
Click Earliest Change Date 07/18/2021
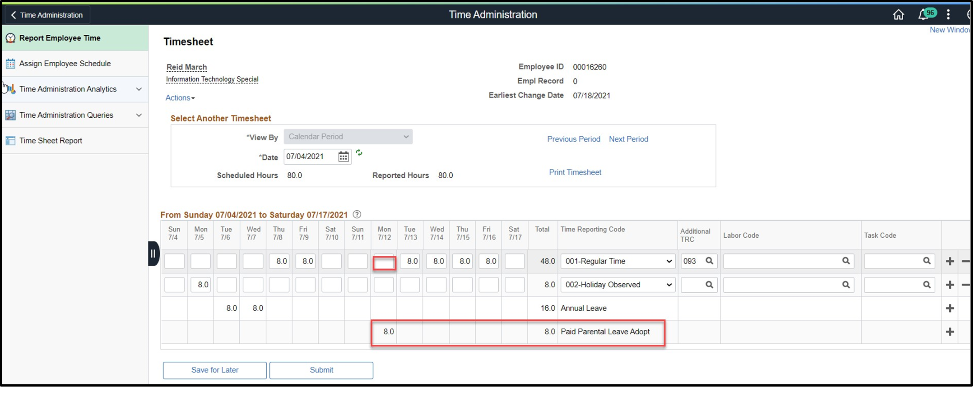(592, 96)
